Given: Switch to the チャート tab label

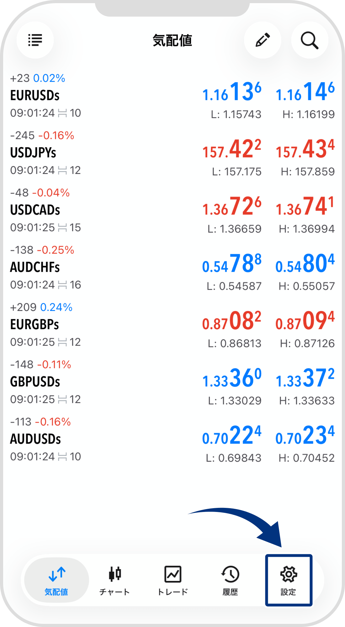Looking at the screenshot, I should [114, 592].
